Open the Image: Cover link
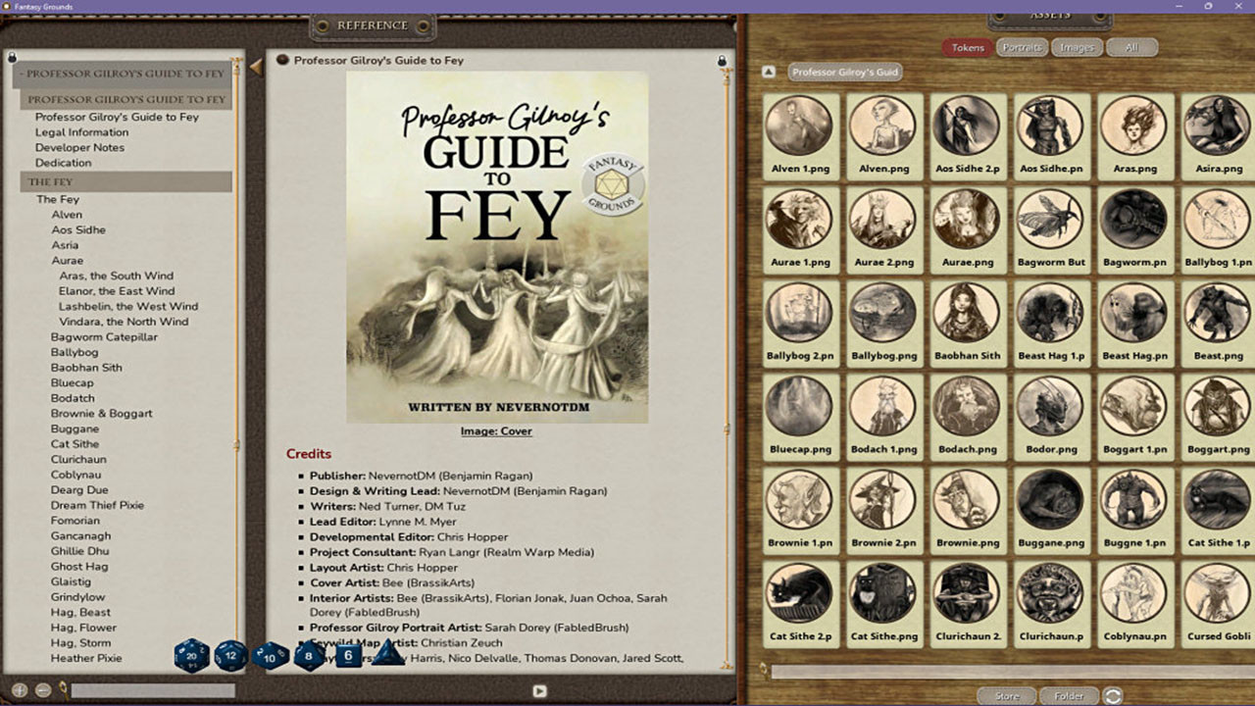The image size is (1255, 706). pos(496,431)
